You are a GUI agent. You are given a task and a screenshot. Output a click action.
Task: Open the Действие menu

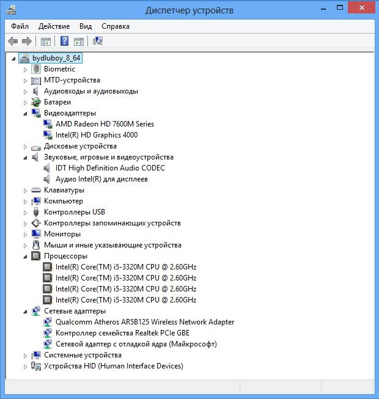(54, 26)
